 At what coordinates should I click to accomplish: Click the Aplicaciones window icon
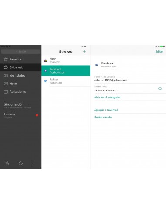point(6,92)
